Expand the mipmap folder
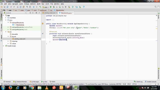This screenshot has height=90, width=160. coord(8,41)
